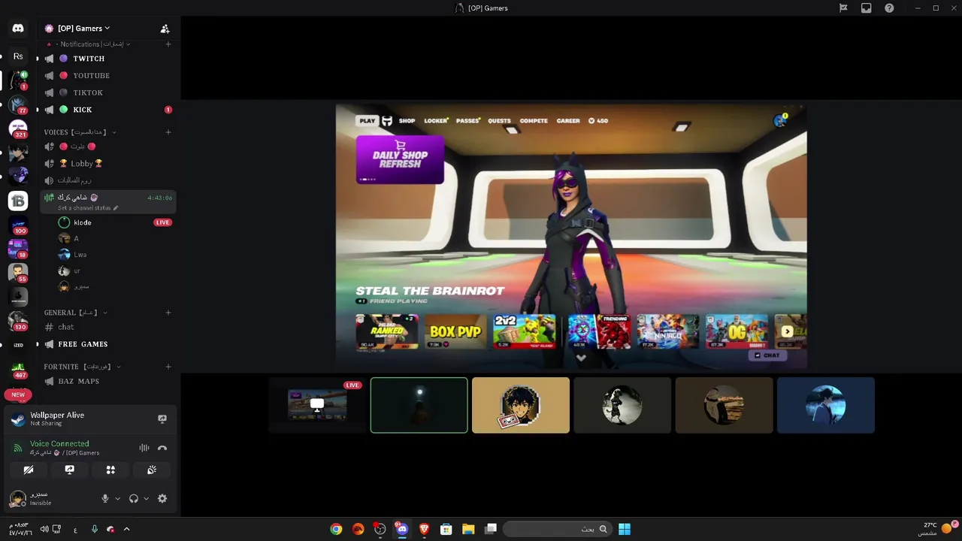Open server with 487 unread badge
The image size is (962, 541).
coord(18,369)
